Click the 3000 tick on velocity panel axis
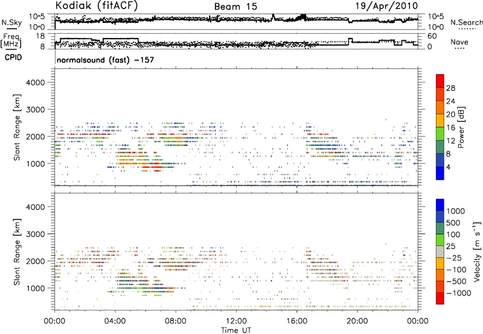Screen dimensions: 483x334 36,234
